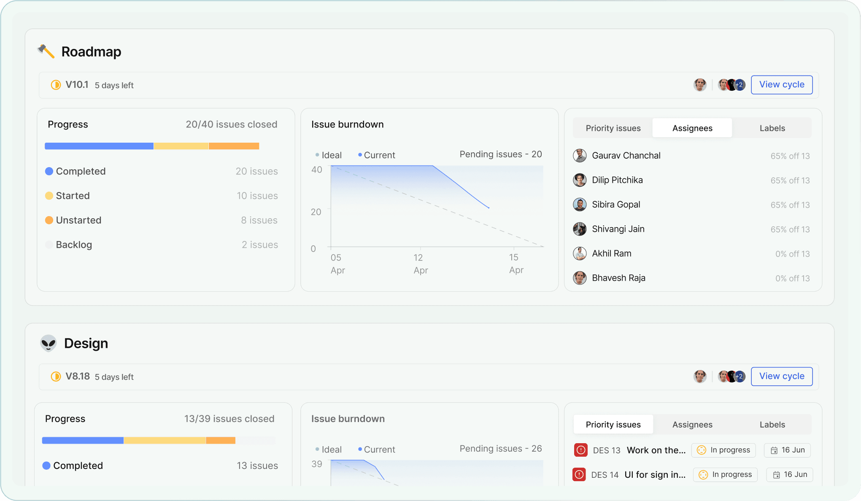Expand the +2 avatar stack in Design cycle

pos(739,376)
